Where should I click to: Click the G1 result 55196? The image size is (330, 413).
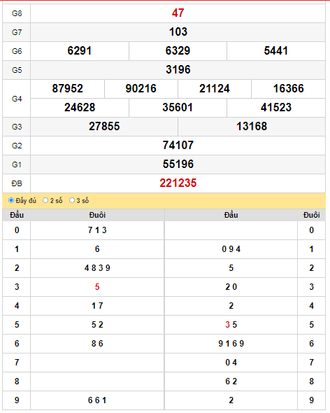tap(178, 164)
